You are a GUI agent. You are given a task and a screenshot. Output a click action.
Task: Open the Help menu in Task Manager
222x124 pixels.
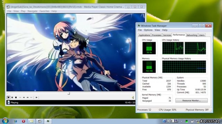click(165, 30)
